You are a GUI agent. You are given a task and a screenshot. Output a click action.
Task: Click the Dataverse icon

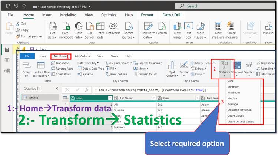(113, 26)
